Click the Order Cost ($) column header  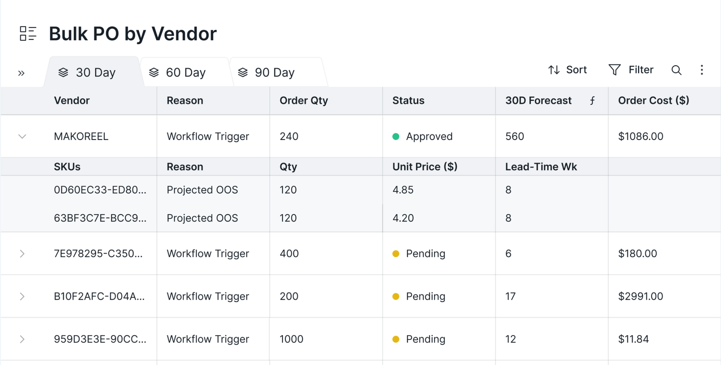point(653,101)
